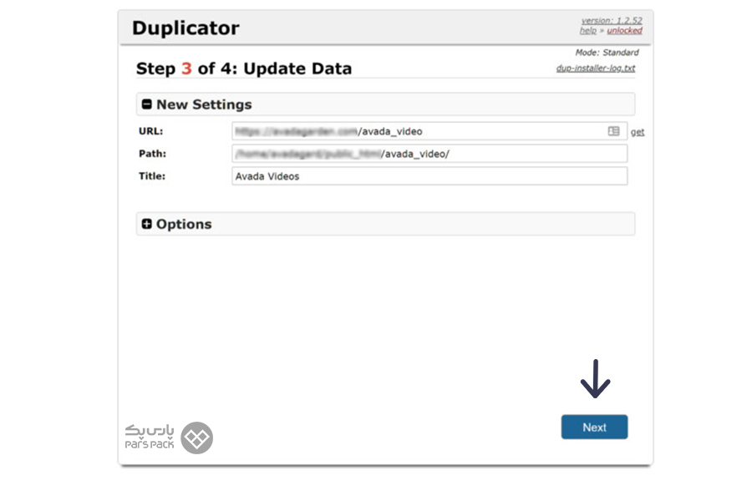Open the version 1.2.52 link
Image resolution: width=752 pixels, height=501 pixels.
click(x=612, y=21)
